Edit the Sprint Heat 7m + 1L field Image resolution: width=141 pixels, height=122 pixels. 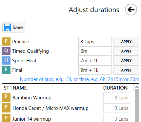tap(95, 61)
